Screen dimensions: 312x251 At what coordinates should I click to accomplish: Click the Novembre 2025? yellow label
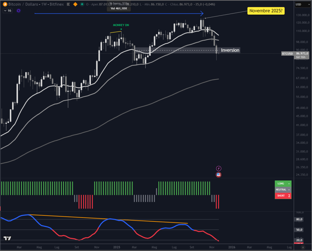point(266,11)
